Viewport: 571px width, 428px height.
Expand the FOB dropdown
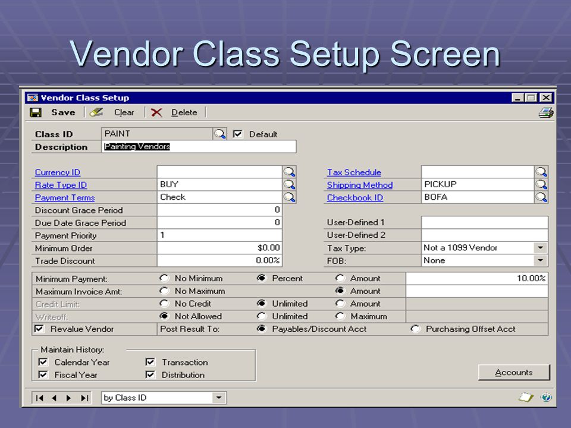541,260
